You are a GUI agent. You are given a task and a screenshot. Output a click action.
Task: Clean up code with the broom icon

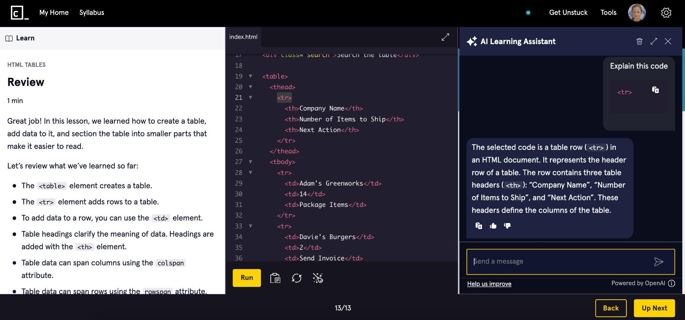(x=318, y=278)
